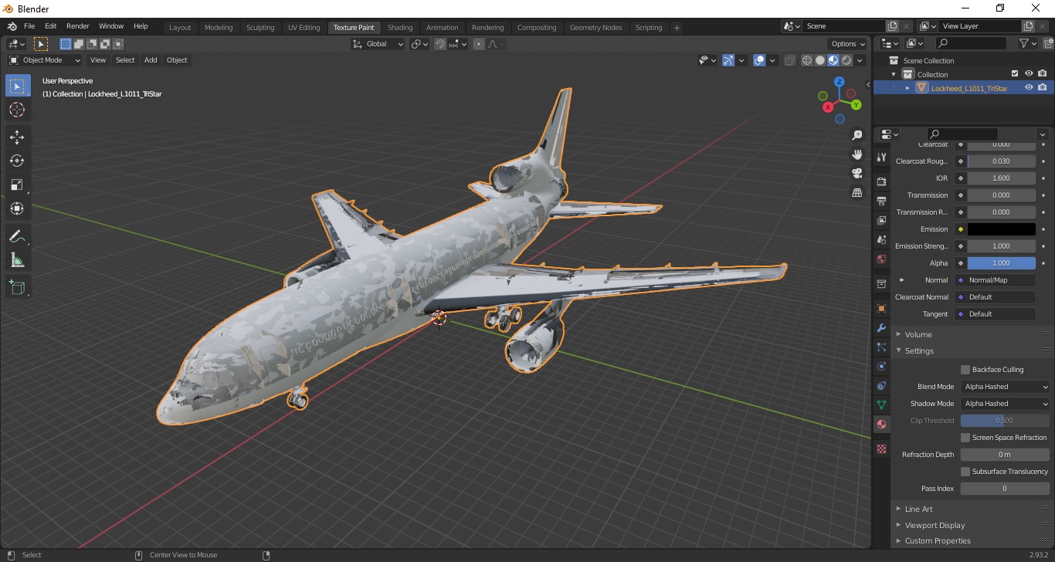Choose the Measure tool
The height and width of the screenshot is (562, 1055).
tap(17, 260)
